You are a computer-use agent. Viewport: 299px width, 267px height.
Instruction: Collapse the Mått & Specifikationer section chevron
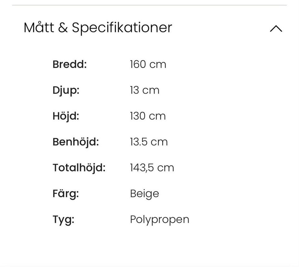276,29
